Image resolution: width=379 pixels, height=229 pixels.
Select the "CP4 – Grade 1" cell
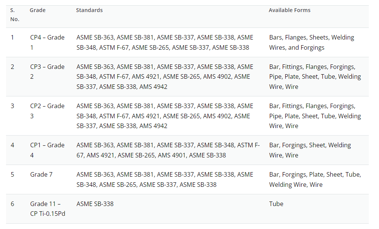(x=47, y=43)
